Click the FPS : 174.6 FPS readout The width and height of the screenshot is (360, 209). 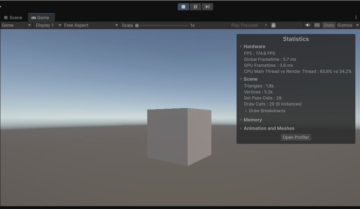point(259,53)
